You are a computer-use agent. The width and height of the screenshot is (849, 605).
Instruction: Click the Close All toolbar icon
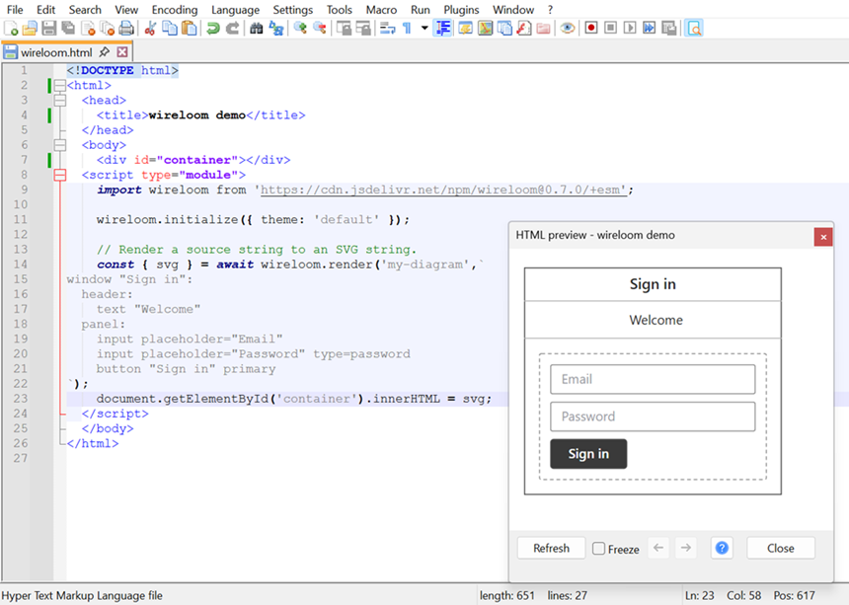click(x=108, y=29)
